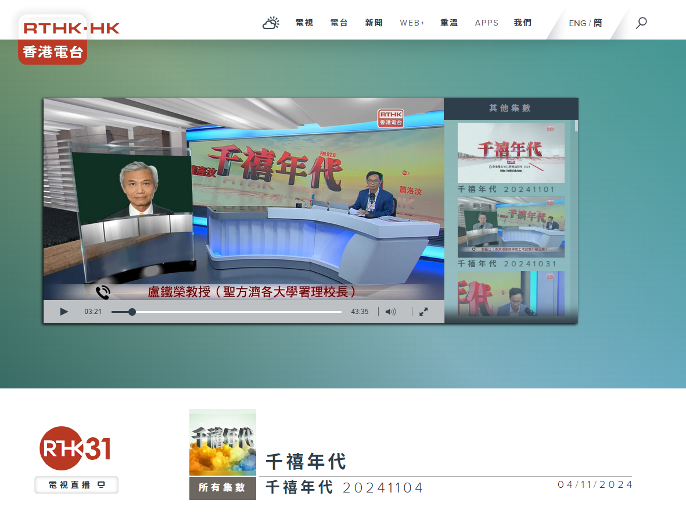
Task: Click the date 04/11/2024
Action: 595,485
